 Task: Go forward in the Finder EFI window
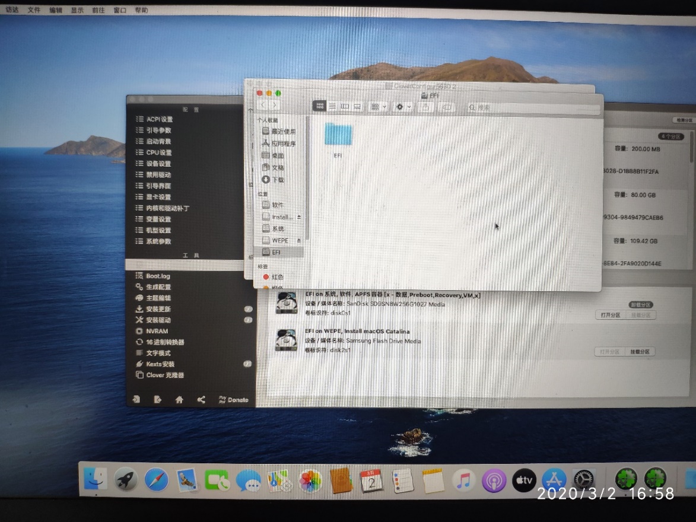pos(275,105)
